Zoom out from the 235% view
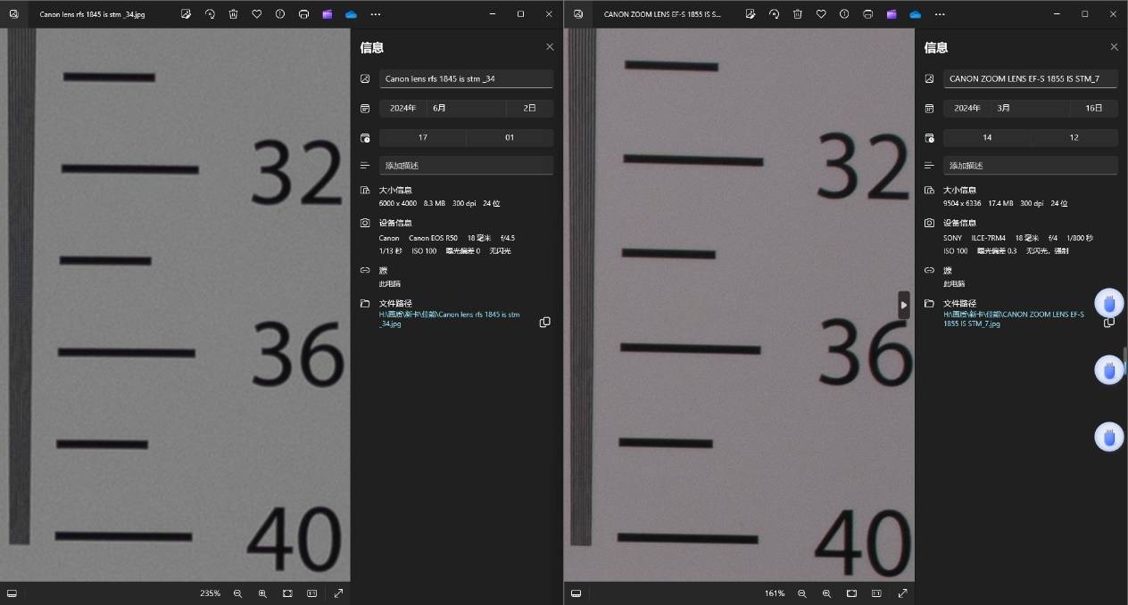Image resolution: width=1128 pixels, height=605 pixels. click(x=237, y=593)
